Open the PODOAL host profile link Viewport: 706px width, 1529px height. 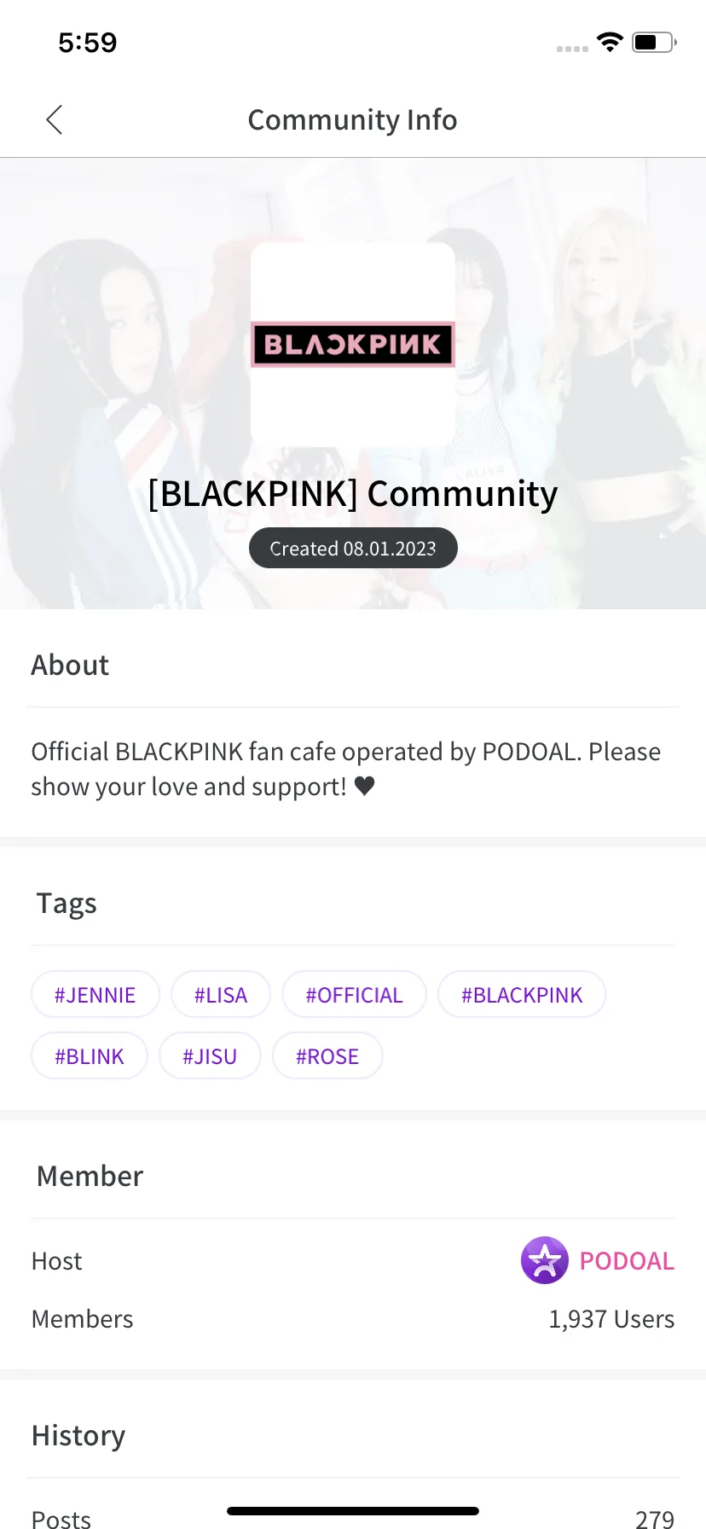pyautogui.click(x=627, y=1261)
